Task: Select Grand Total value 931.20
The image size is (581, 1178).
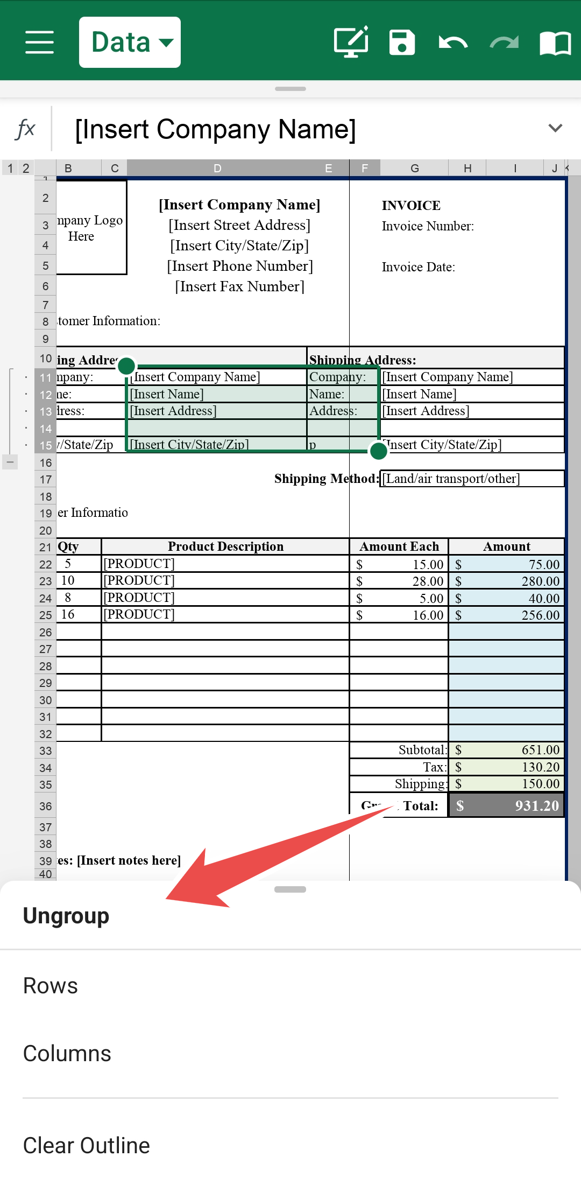Action: (x=507, y=805)
